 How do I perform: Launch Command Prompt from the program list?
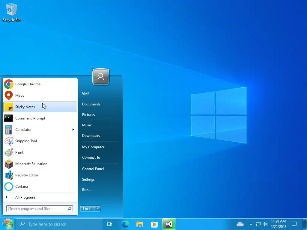40,118
